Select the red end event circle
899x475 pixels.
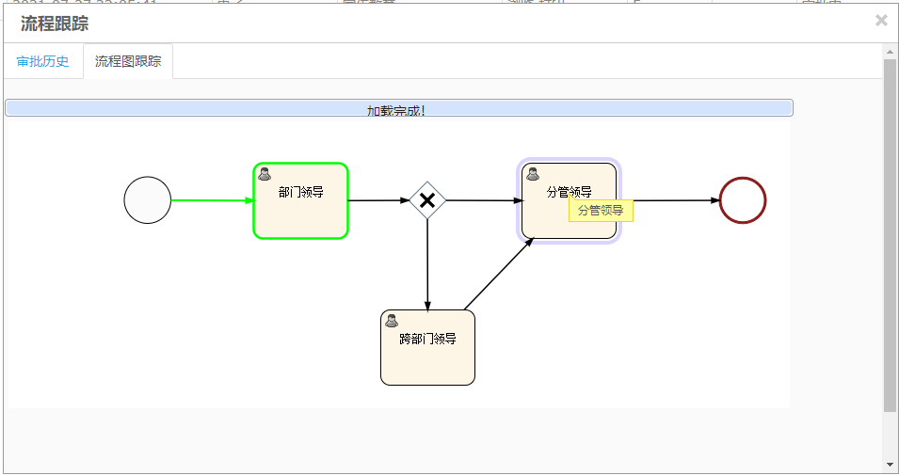(743, 200)
